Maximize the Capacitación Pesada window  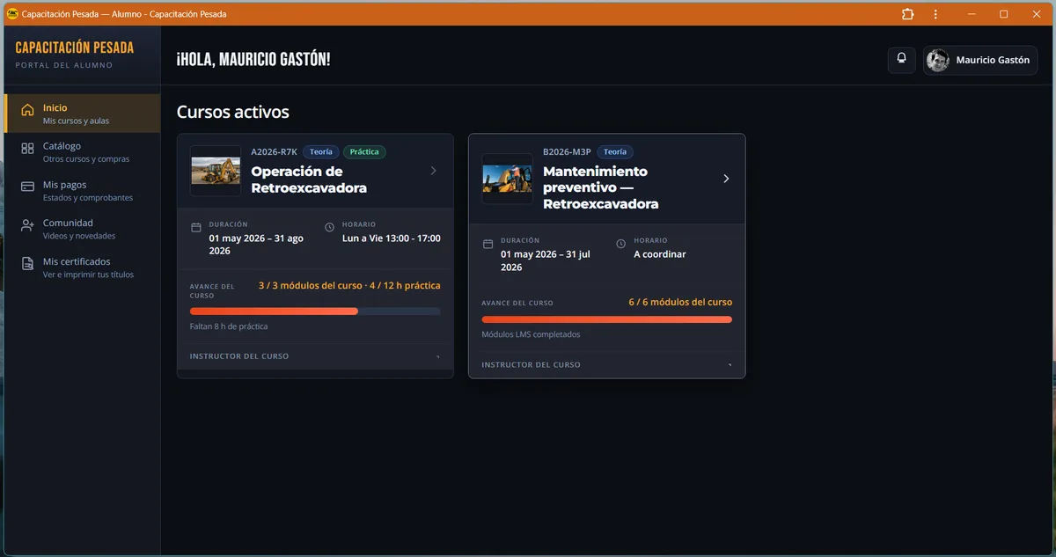coord(1003,14)
